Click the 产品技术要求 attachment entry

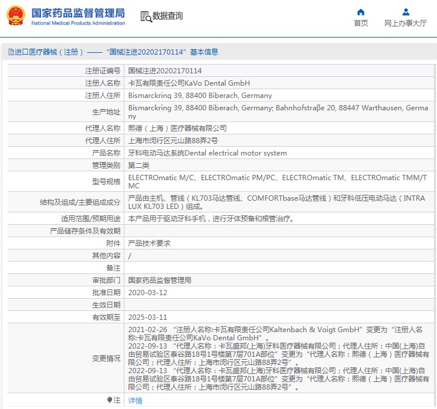click(149, 244)
